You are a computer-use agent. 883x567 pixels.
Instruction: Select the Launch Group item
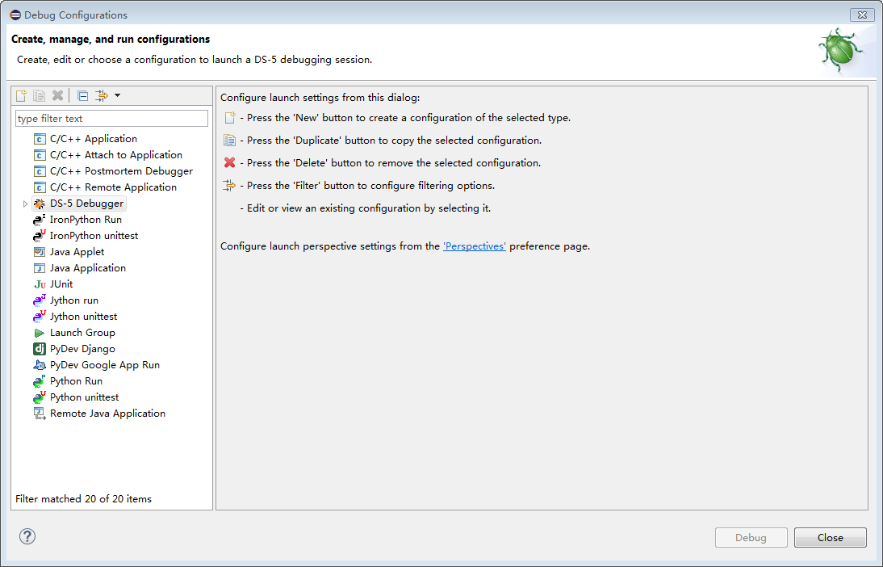pyautogui.click(x=82, y=333)
